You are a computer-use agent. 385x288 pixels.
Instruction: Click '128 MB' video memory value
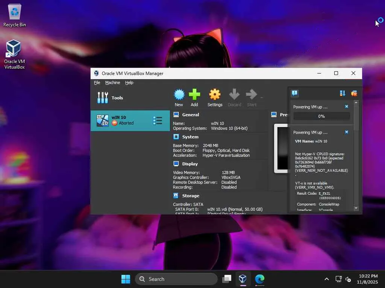click(x=228, y=172)
